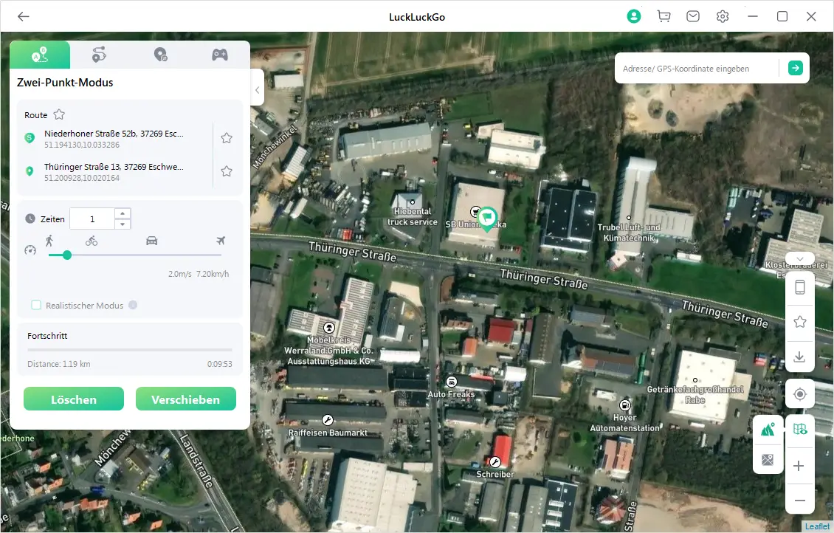
Task: Click the Fortschritt progress bar
Action: 130,350
